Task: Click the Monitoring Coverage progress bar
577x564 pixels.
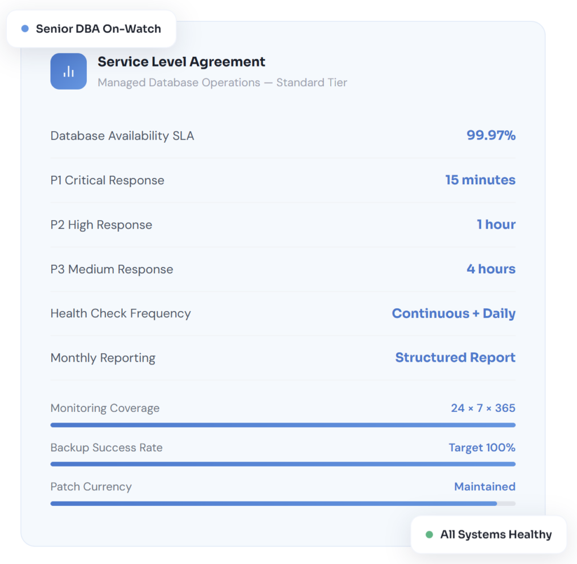Action: [x=283, y=425]
